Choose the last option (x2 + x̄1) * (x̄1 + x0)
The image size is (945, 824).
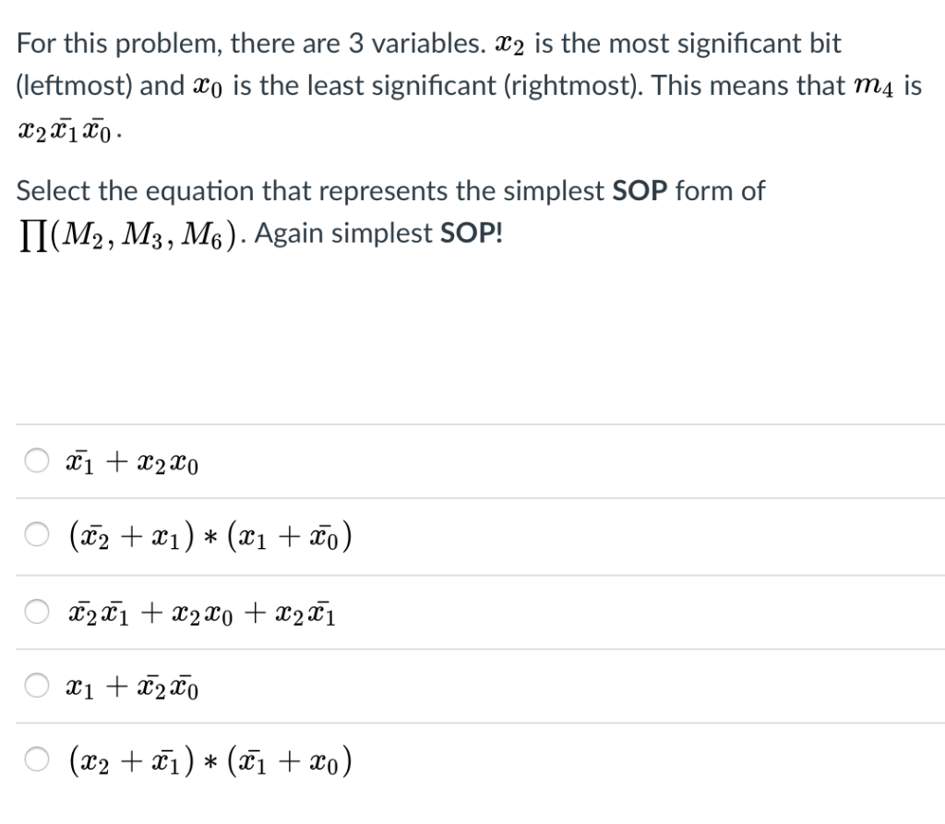[36, 760]
